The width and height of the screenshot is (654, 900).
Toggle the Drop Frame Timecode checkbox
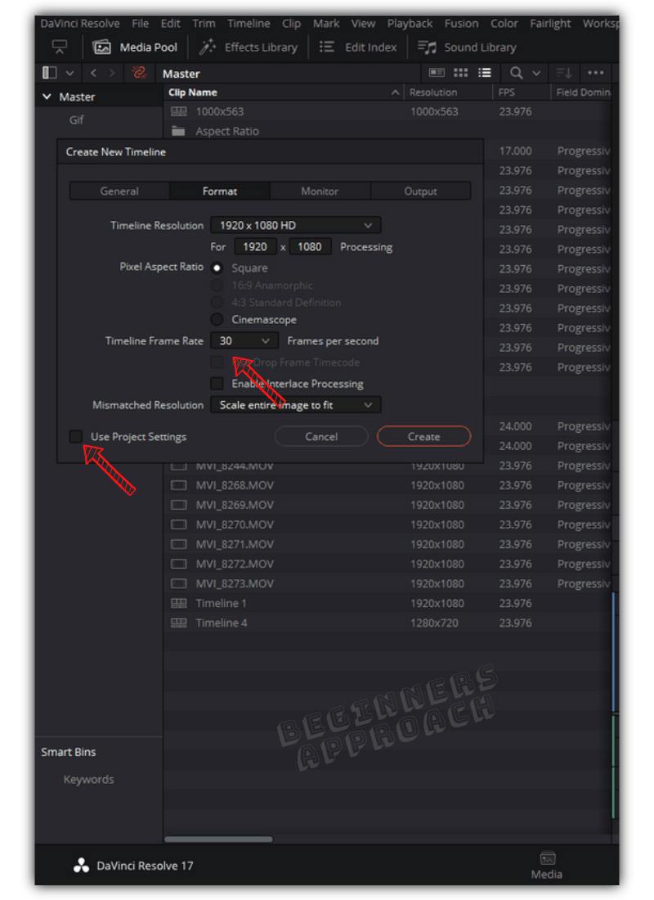coord(217,362)
